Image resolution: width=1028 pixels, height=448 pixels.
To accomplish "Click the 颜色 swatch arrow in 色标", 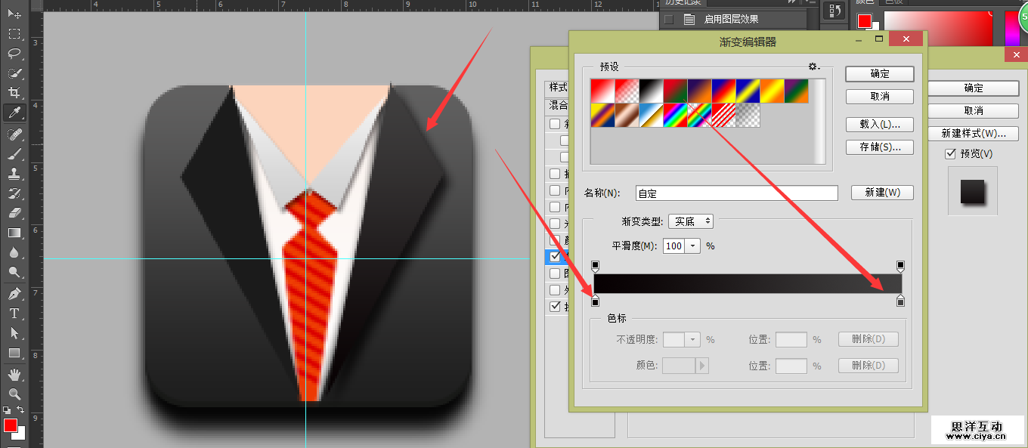I will [x=702, y=366].
